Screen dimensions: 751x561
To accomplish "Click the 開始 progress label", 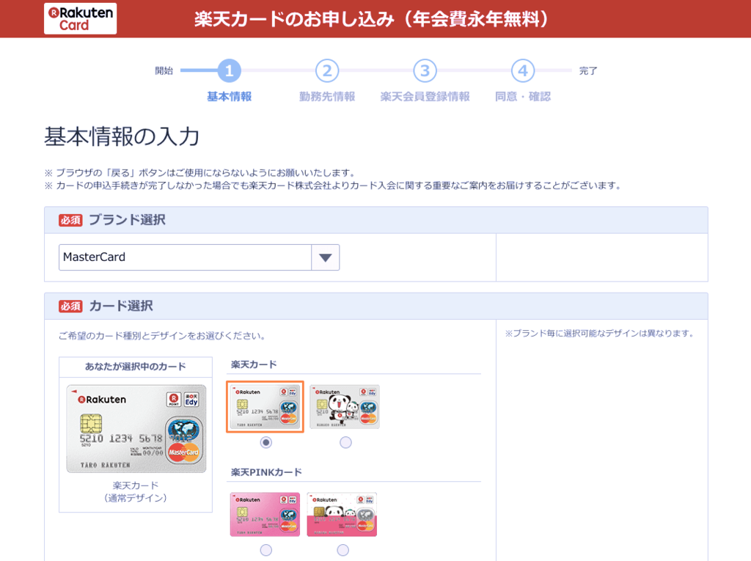I will [164, 70].
